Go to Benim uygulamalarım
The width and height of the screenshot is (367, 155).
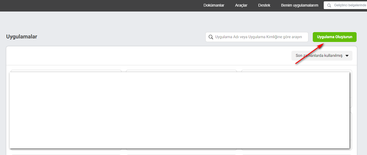point(300,5)
